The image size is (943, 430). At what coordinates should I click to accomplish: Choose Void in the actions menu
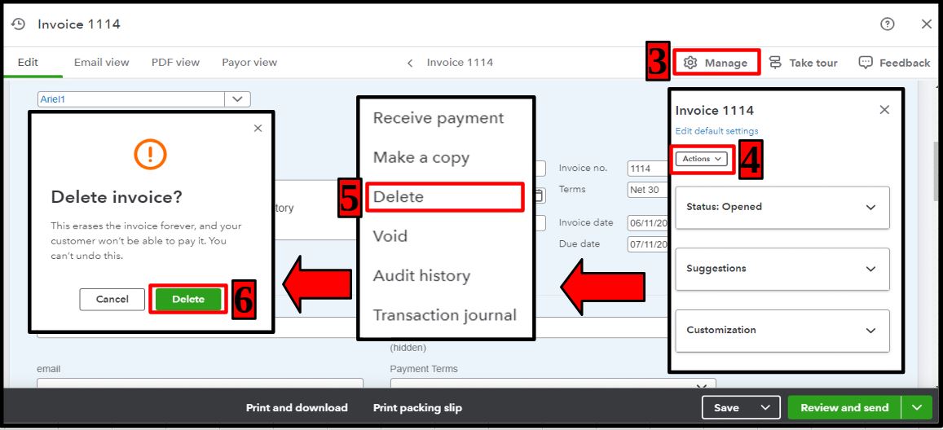tap(390, 236)
